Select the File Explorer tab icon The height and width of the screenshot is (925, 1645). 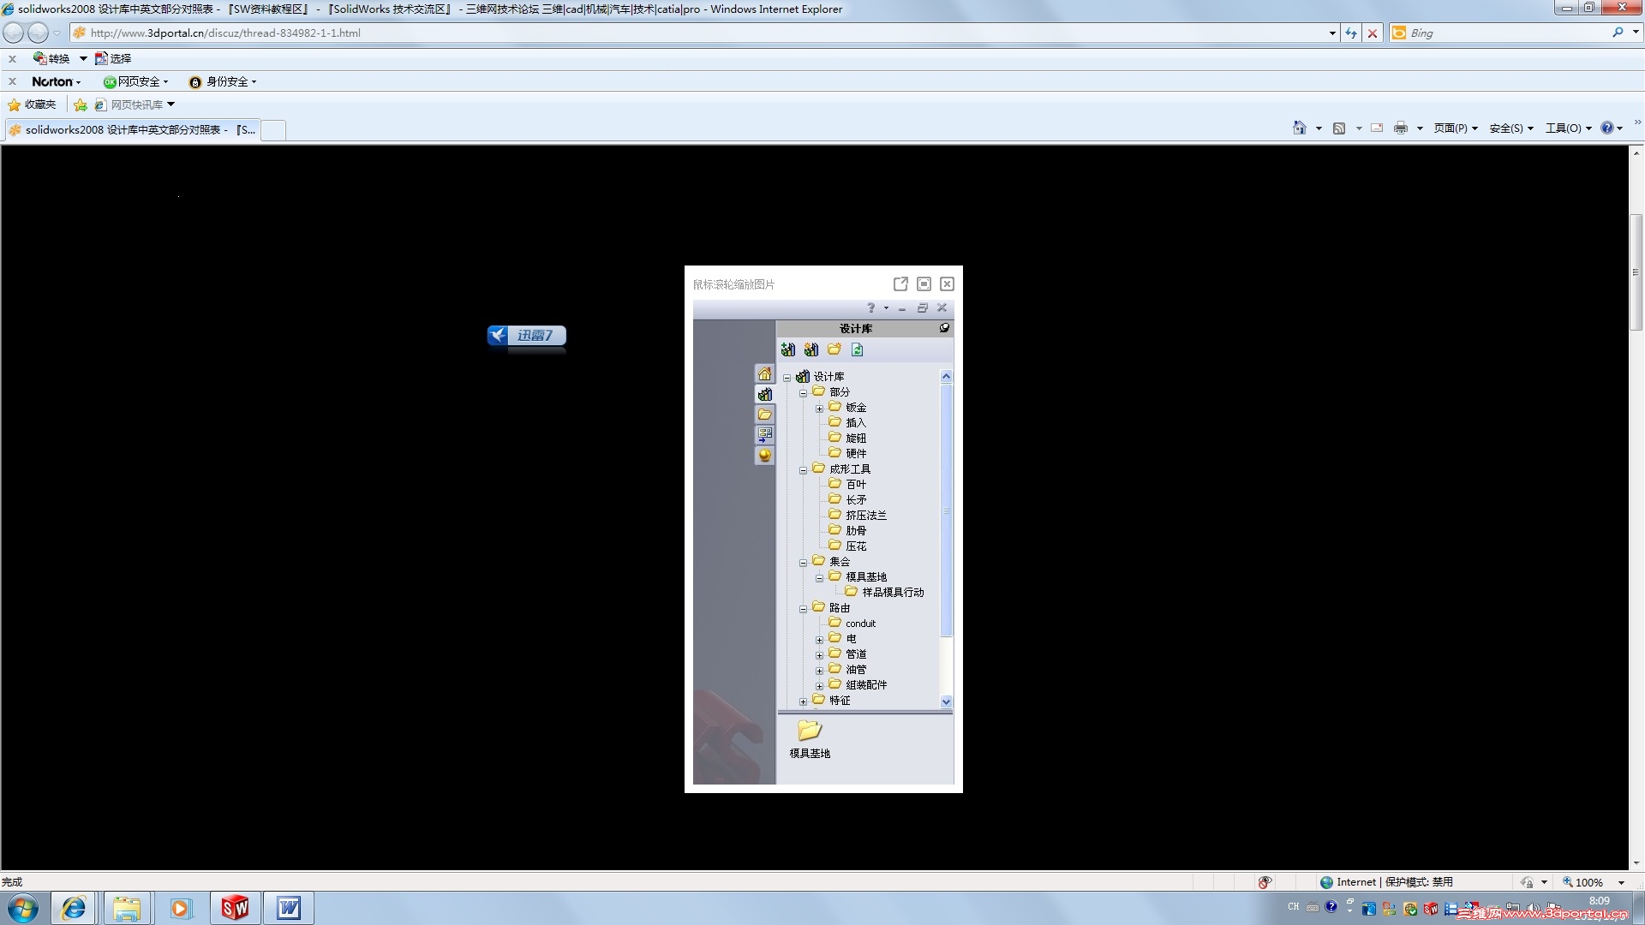click(764, 415)
